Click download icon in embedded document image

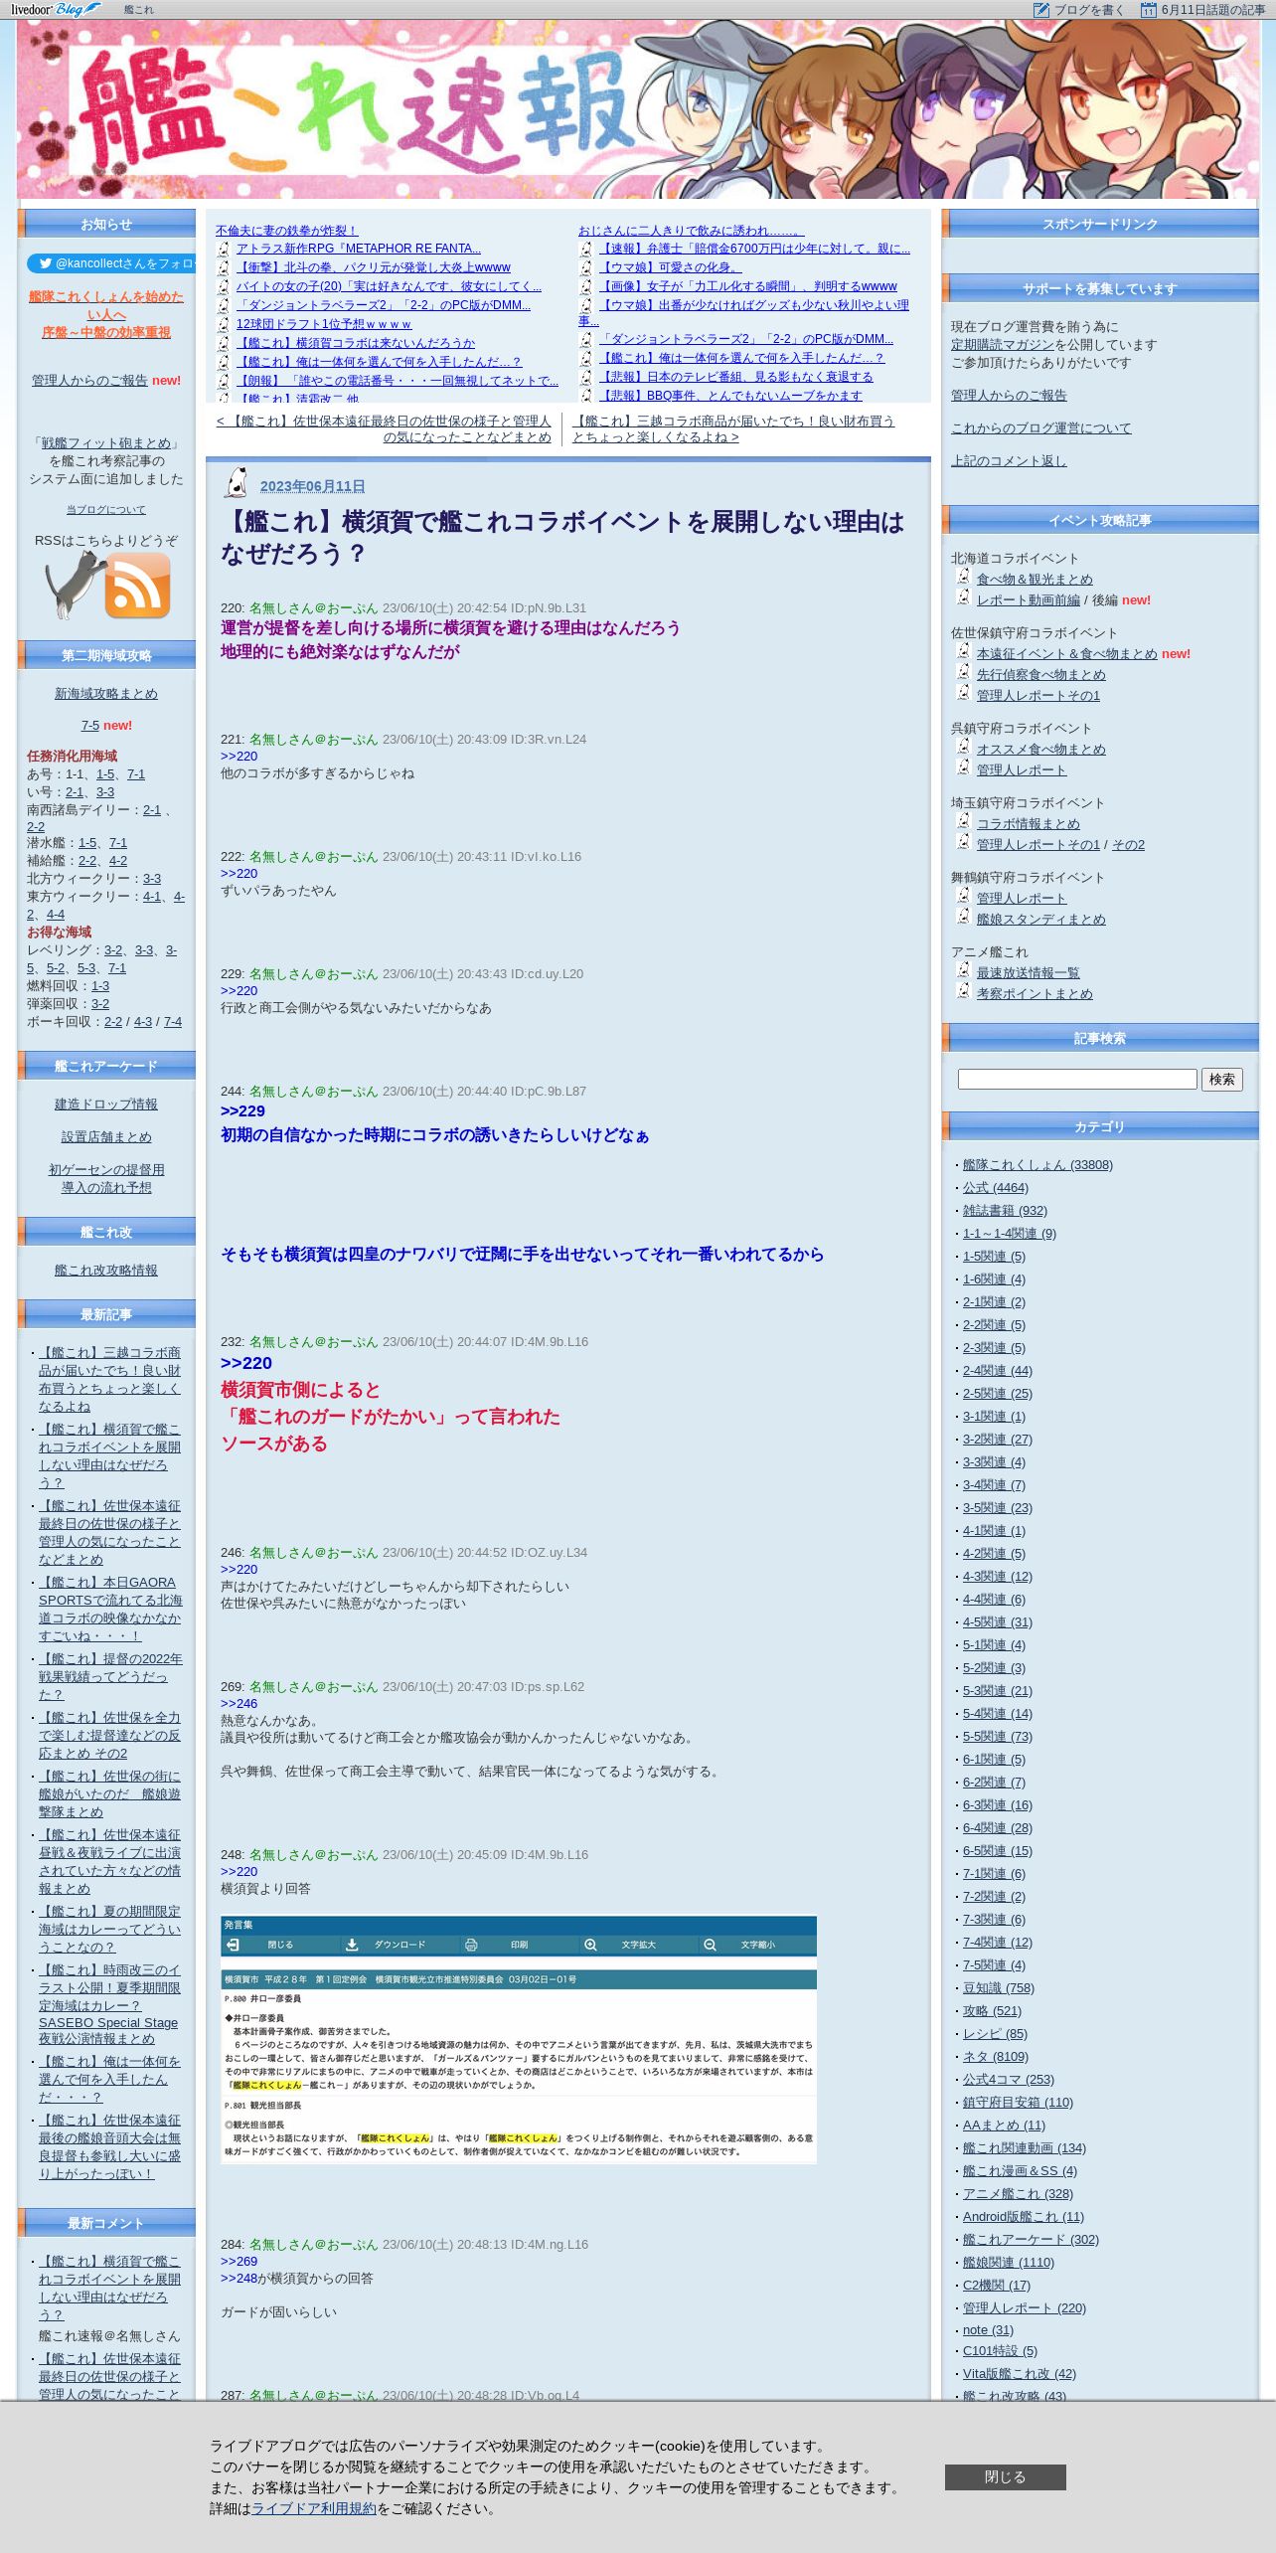tap(352, 1945)
